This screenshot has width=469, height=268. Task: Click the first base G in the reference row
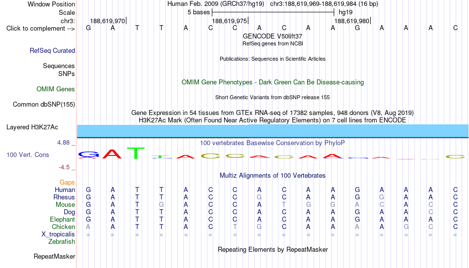pos(88,28)
